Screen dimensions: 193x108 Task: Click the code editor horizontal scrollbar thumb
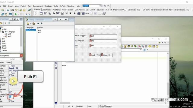(x=65, y=103)
